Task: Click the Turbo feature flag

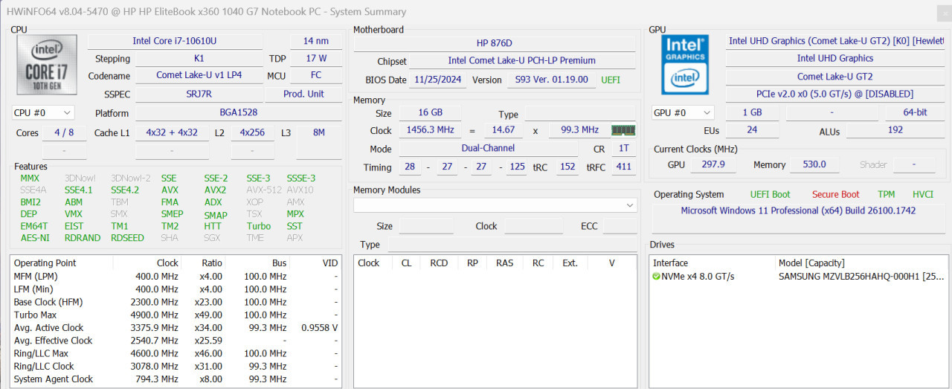Action: [259, 226]
